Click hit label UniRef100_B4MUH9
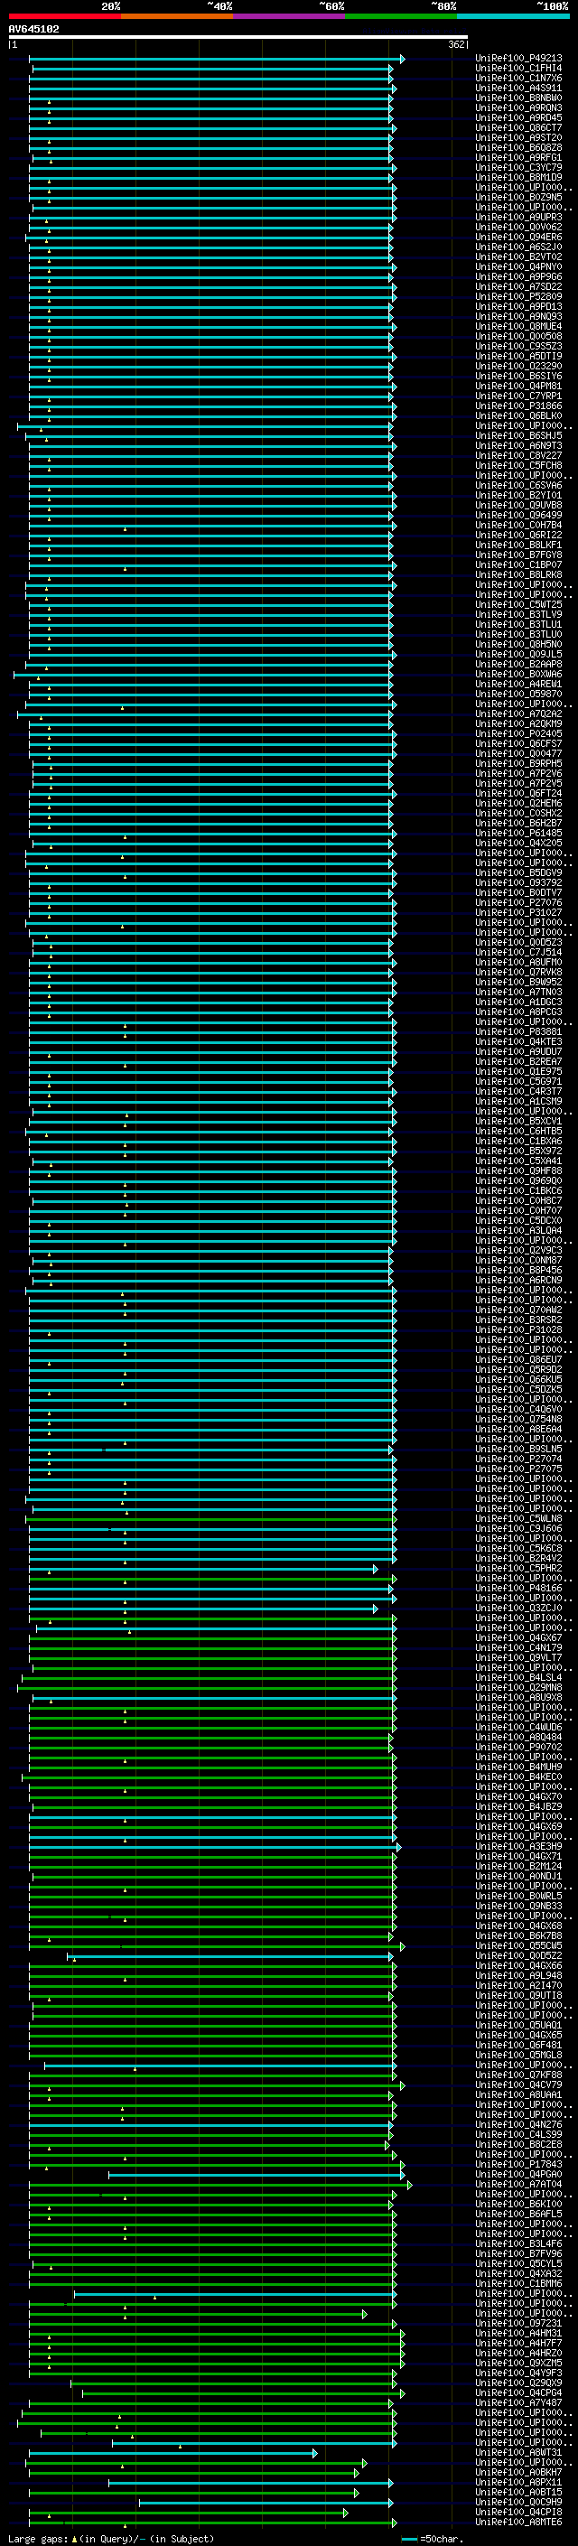 (518, 1767)
